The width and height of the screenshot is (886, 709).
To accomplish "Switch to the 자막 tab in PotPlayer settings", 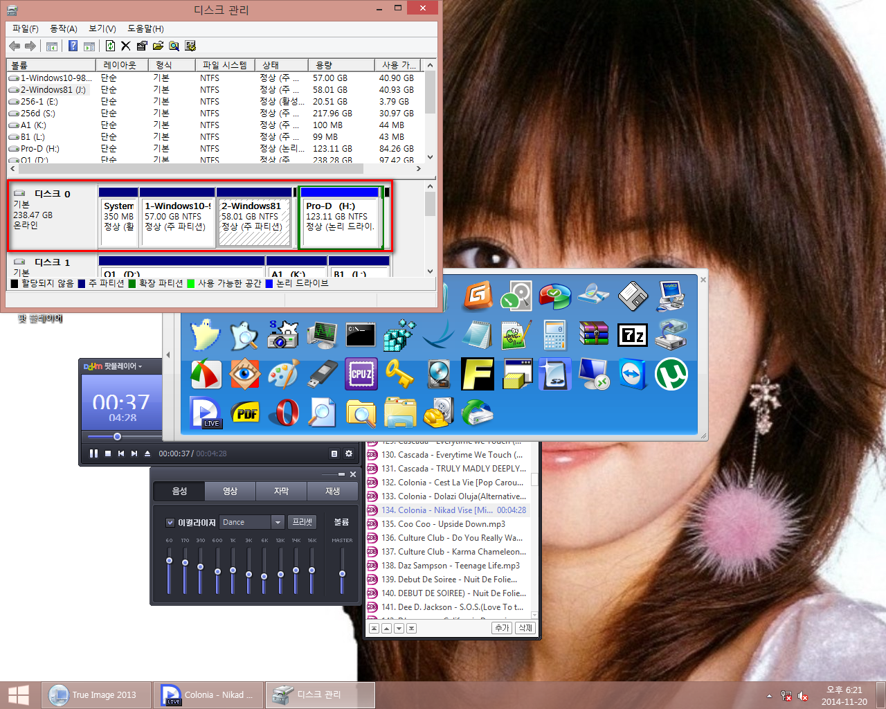I will pyautogui.click(x=281, y=491).
